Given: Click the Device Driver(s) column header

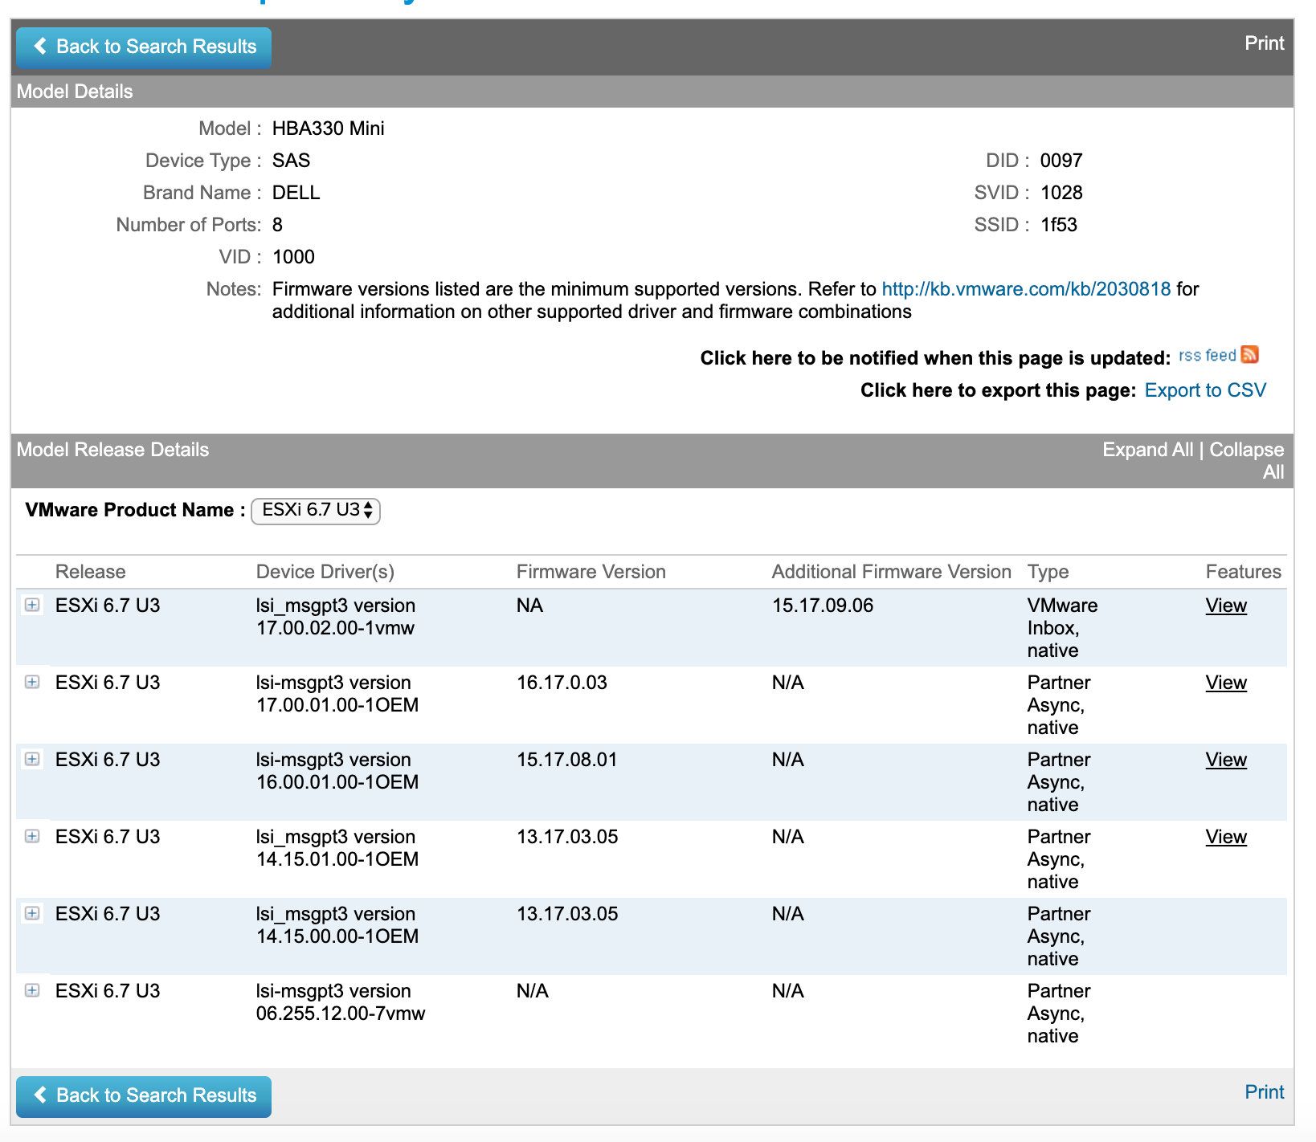Looking at the screenshot, I should 325,572.
